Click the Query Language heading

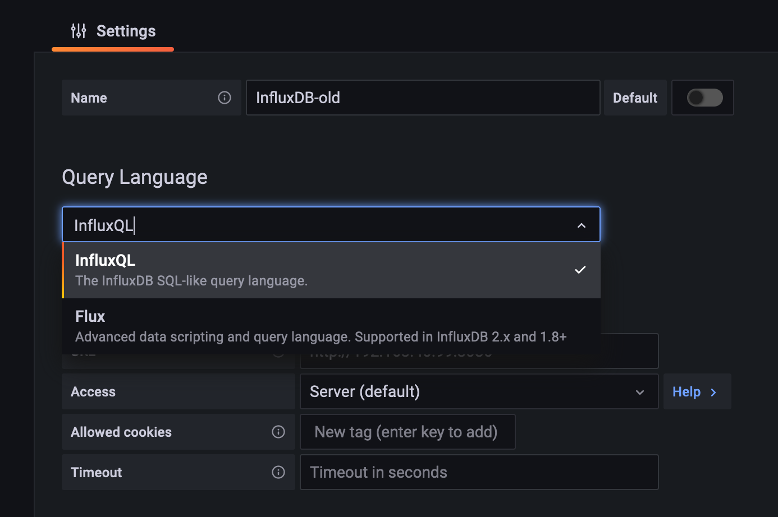135,177
